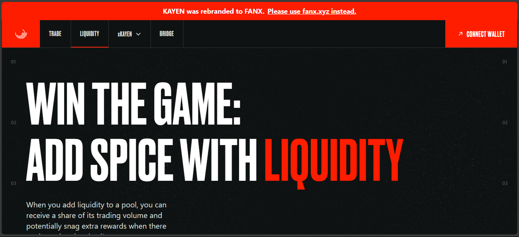Follow the 'Please use fanx.xyz instead' link

(312, 11)
